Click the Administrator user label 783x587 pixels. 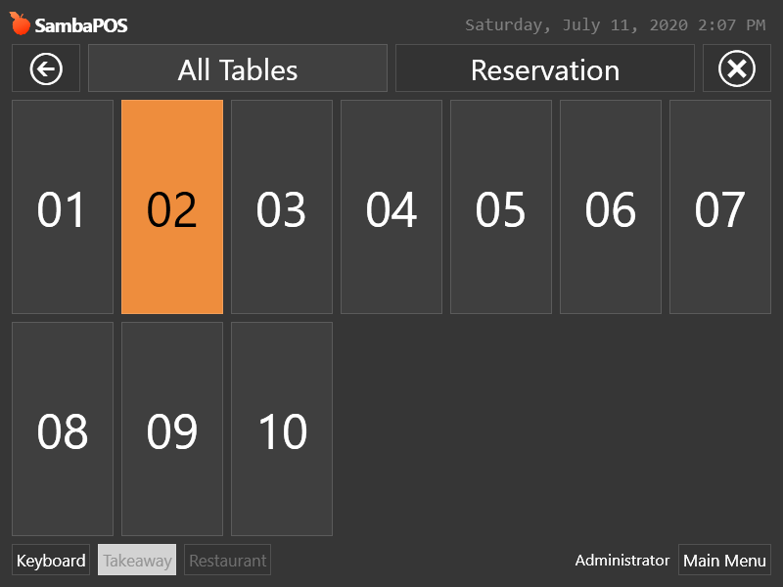tap(622, 560)
